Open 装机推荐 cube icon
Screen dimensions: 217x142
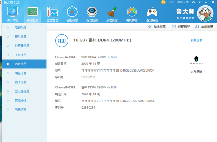pyautogui.click(x=132, y=15)
